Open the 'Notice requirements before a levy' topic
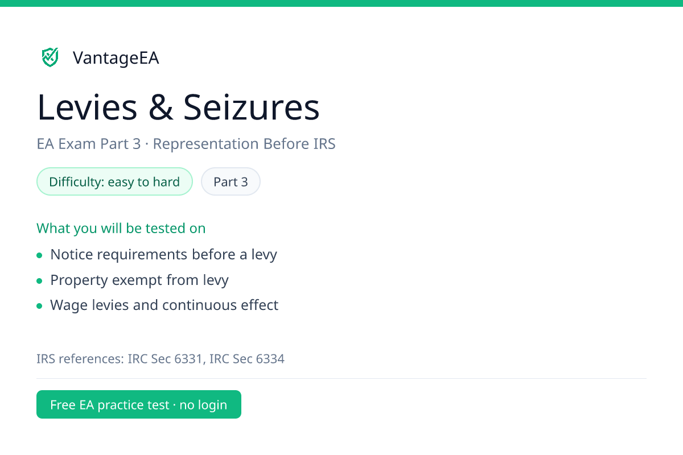Image resolution: width=683 pixels, height=455 pixels. (x=164, y=254)
